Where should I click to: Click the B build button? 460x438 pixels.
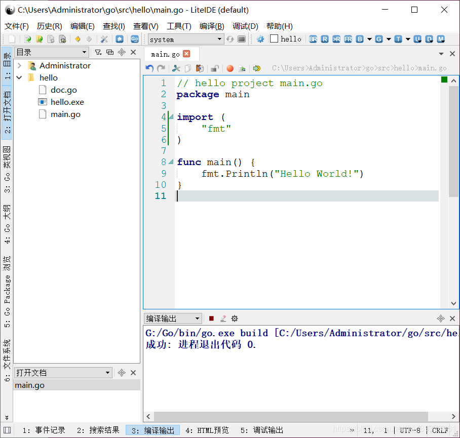click(x=360, y=39)
